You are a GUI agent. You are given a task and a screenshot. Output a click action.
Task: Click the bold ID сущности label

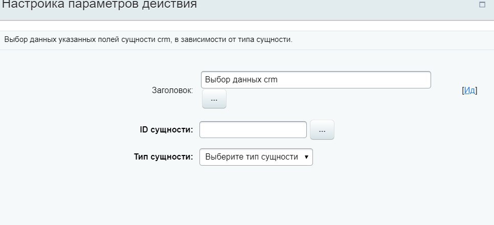click(x=166, y=130)
